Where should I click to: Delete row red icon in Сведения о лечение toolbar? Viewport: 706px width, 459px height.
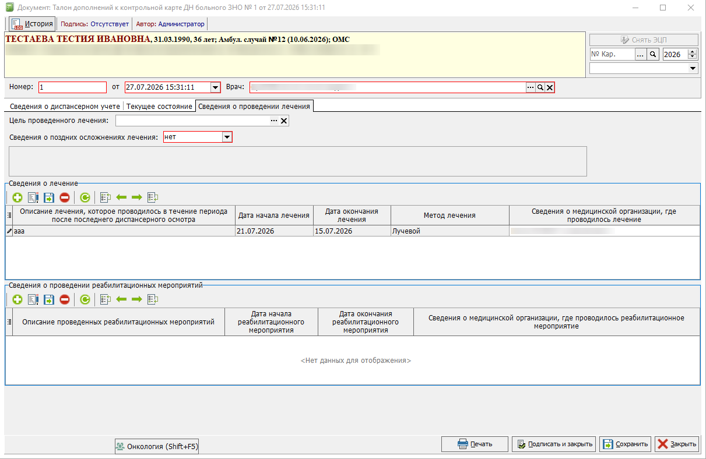pos(65,197)
